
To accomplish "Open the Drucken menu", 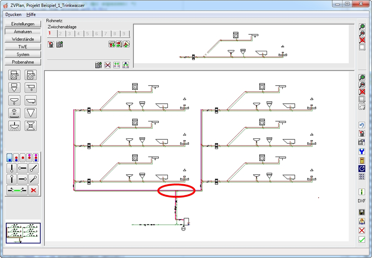I will pos(13,14).
